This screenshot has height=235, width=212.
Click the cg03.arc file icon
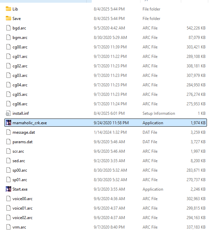(x=8, y=76)
